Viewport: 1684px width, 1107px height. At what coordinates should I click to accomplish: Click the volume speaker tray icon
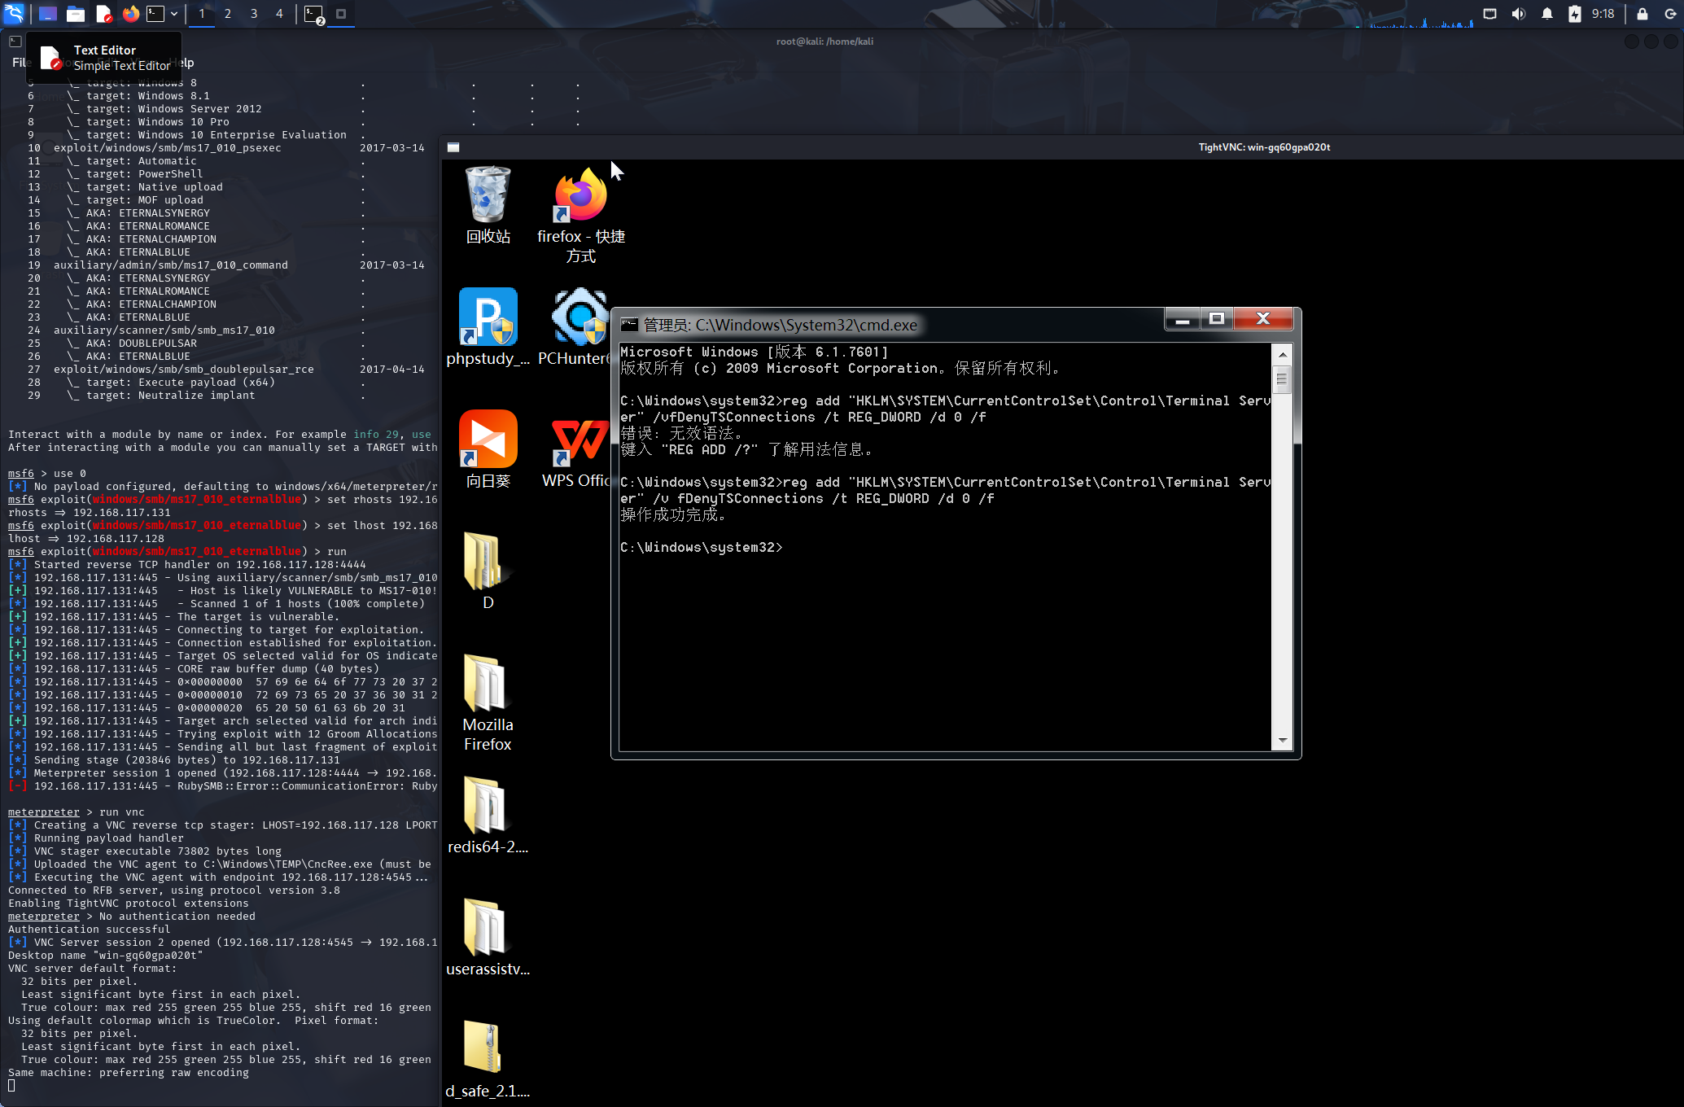1518,14
